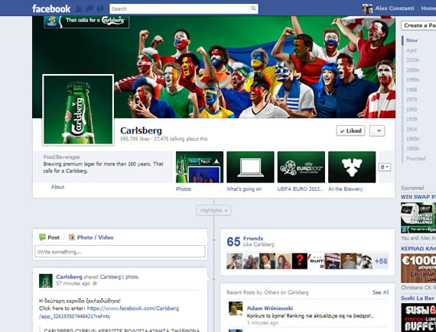Click the That calls for a Carlsberg banner

86,21
